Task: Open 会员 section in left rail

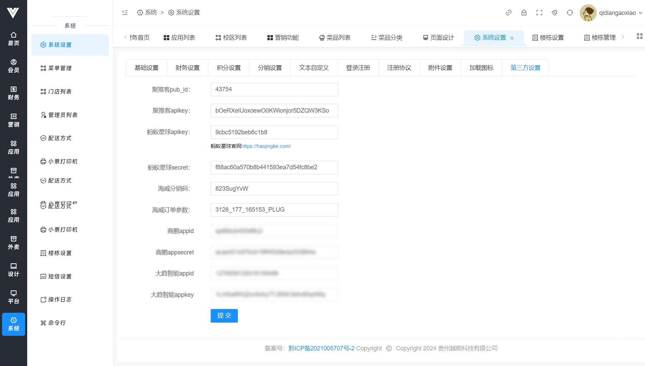Action: tap(14, 66)
